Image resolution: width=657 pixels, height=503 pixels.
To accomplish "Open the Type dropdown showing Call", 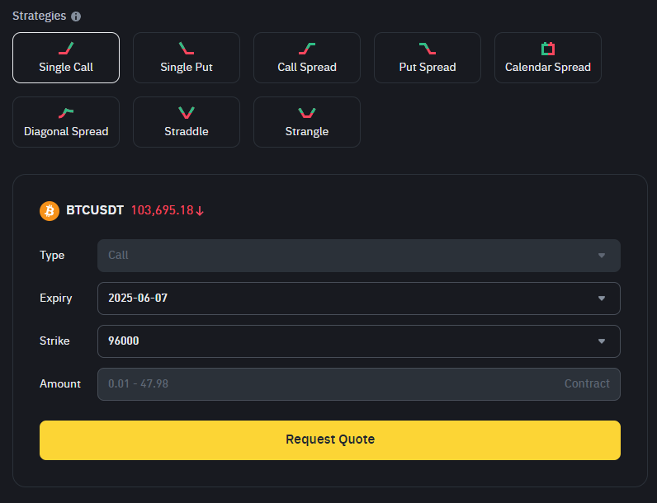I will [x=359, y=256].
